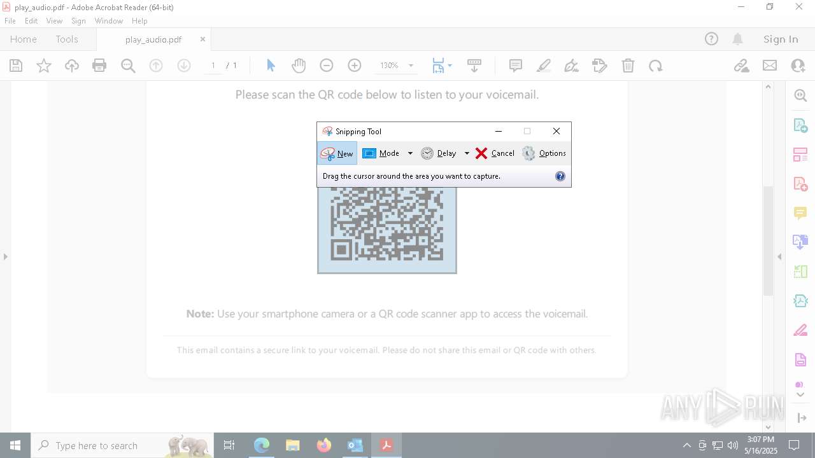Zoom in with the plus icon
The width and height of the screenshot is (815, 458).
click(x=355, y=66)
